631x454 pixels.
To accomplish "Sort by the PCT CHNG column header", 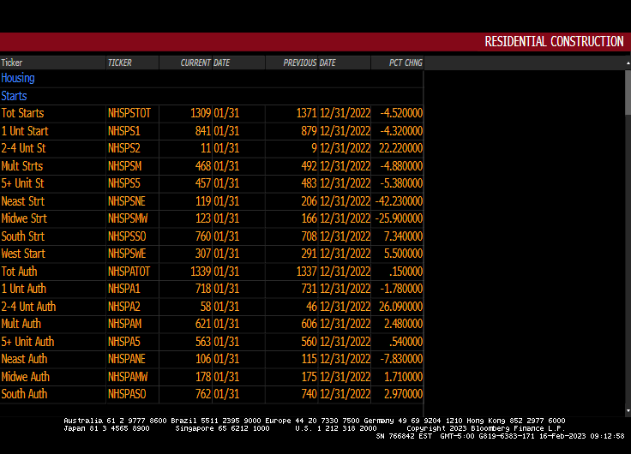I will (x=406, y=63).
